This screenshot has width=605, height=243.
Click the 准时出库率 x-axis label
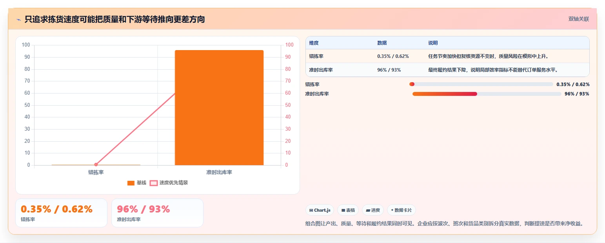pos(219,172)
